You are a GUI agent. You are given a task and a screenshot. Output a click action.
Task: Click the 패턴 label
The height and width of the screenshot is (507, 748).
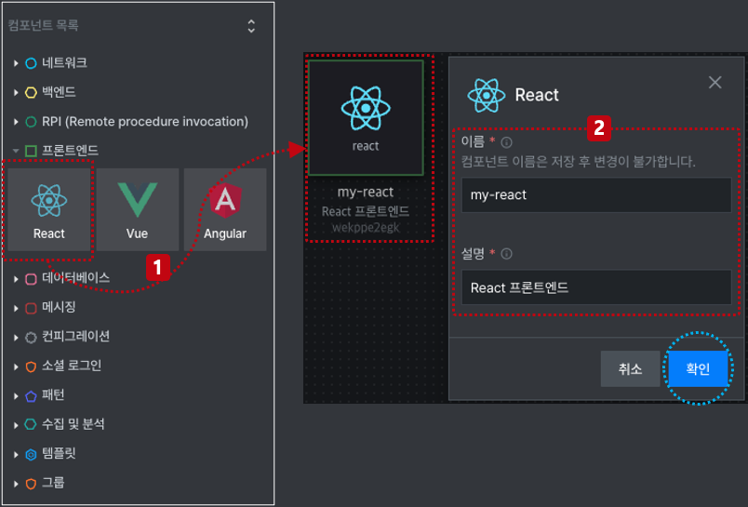[x=53, y=395]
